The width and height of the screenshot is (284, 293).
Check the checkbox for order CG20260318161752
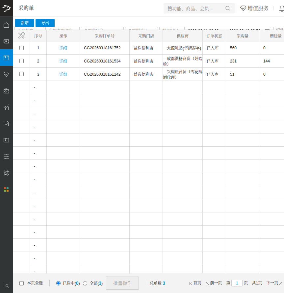click(21, 48)
